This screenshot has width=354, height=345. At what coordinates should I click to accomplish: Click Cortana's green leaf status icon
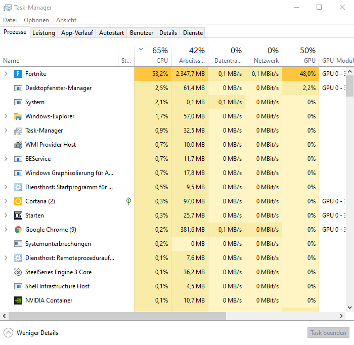pos(128,201)
